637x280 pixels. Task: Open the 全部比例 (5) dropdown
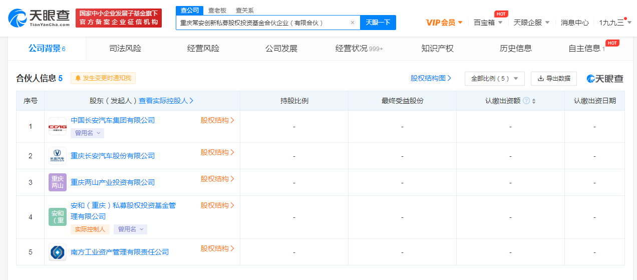(494, 79)
